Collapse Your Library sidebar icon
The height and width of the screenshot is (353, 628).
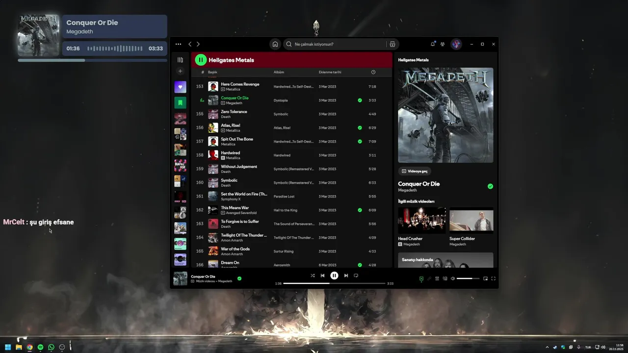tap(180, 60)
